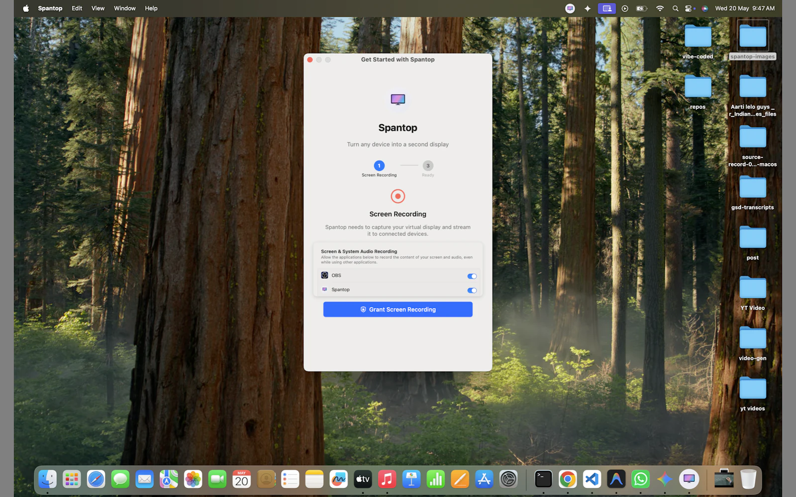796x497 pixels.
Task: Open the View menu
Action: (x=98, y=8)
